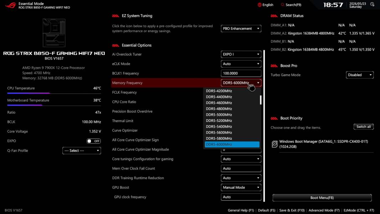Click the CPU Core Ratio label
The height and width of the screenshot is (214, 380).
click(x=124, y=102)
